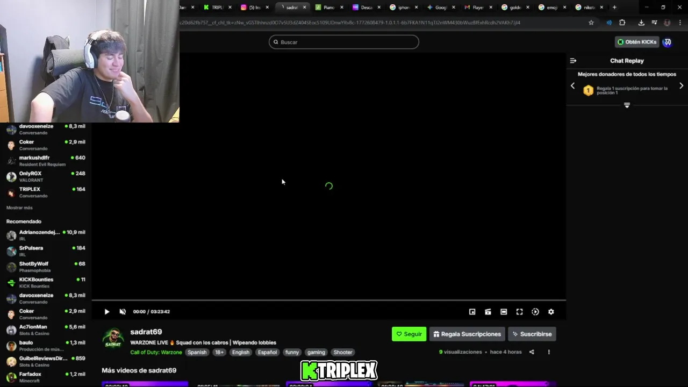Switch to the Gmail Flayer tab
Viewport: 688px width, 387px height.
pyautogui.click(x=477, y=8)
